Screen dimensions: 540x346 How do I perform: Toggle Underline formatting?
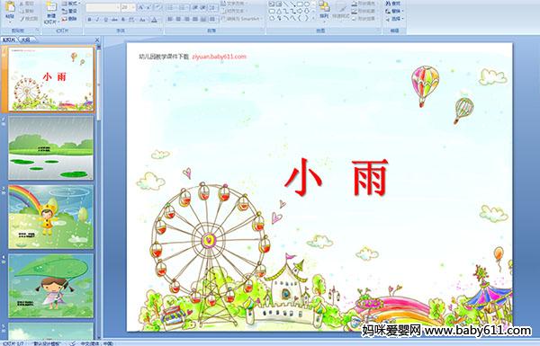point(105,20)
